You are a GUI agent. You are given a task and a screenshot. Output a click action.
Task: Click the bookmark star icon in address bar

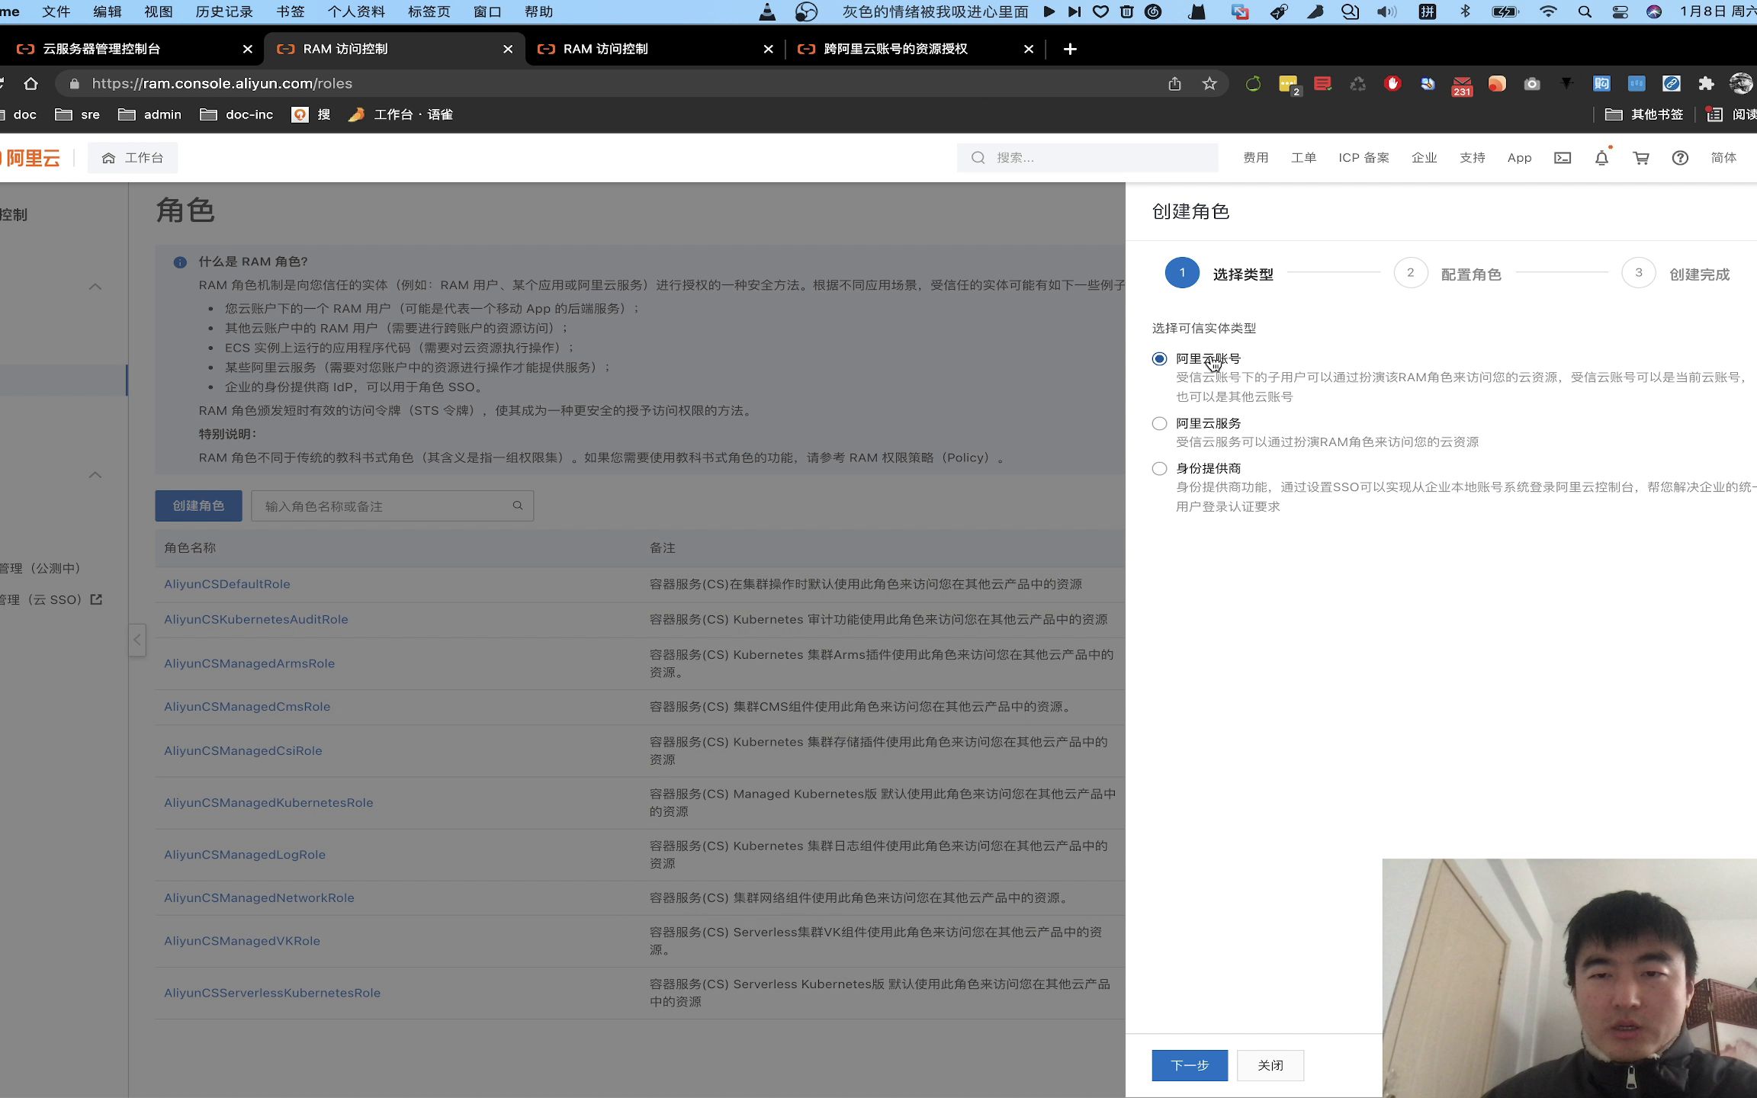coord(1209,84)
